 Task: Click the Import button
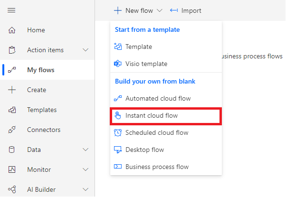185,10
